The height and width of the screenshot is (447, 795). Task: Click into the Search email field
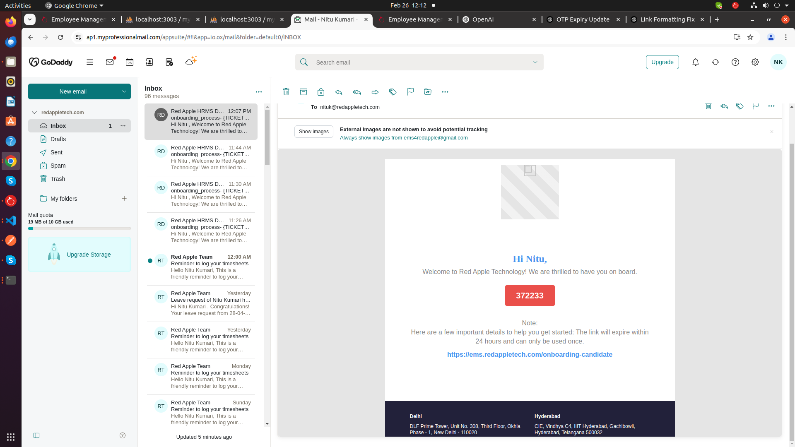click(419, 62)
